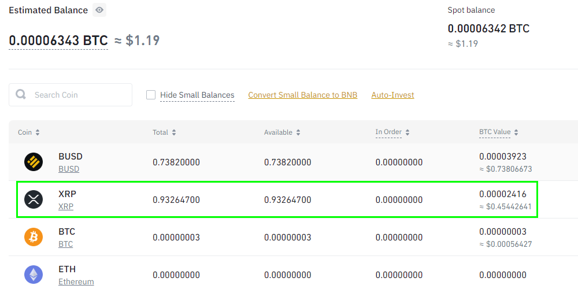The image size is (578, 289).
Task: Select XRP dollar value ≈ $0.45442641
Action: tap(505, 207)
